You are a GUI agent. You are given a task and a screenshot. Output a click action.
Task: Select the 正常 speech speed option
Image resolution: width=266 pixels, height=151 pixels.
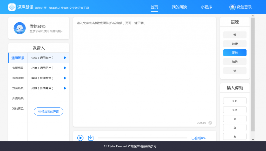click(235, 52)
